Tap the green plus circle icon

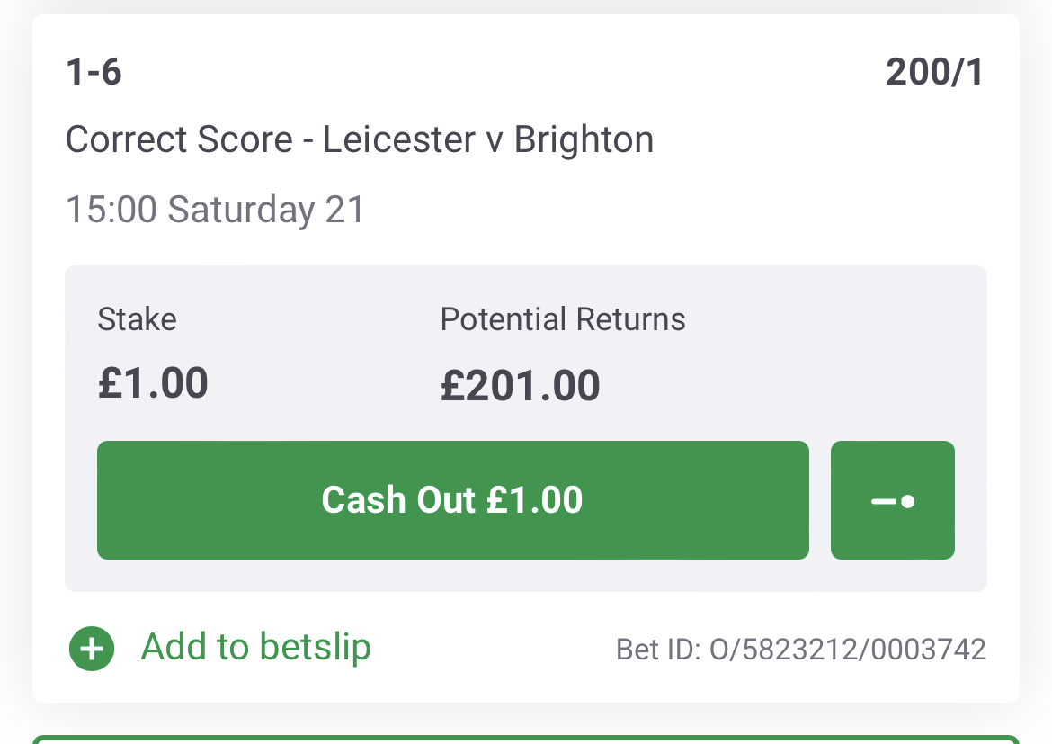(91, 649)
